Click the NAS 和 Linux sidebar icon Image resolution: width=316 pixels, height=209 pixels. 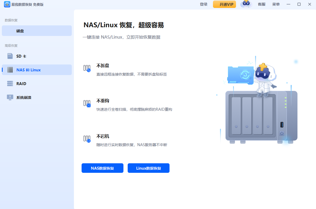point(10,70)
